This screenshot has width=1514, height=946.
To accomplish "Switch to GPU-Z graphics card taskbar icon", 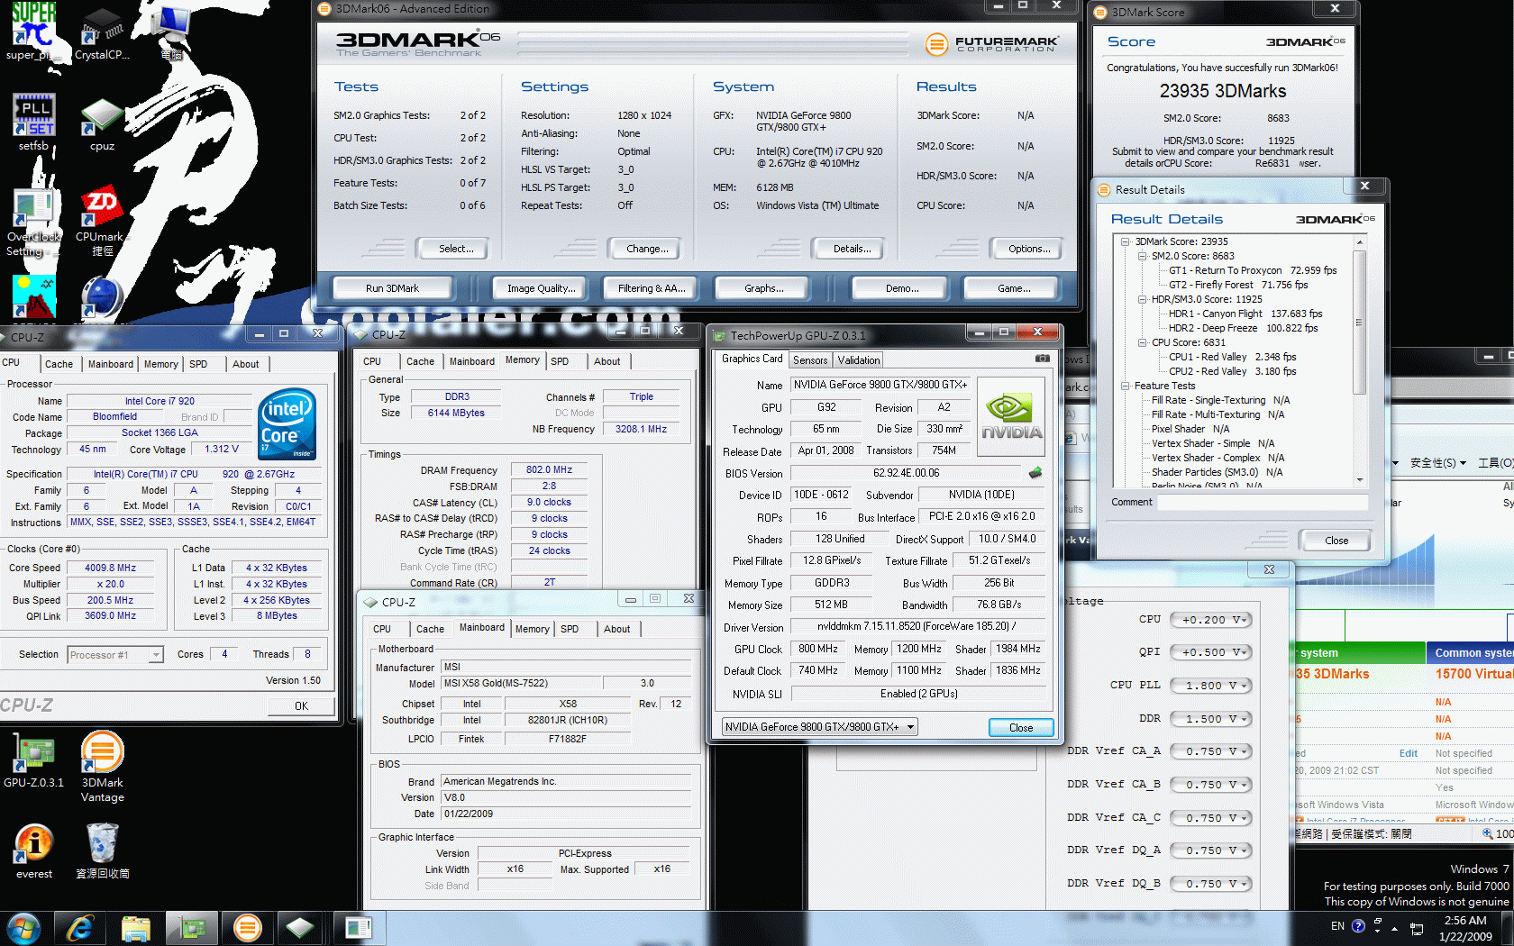I will 192,928.
